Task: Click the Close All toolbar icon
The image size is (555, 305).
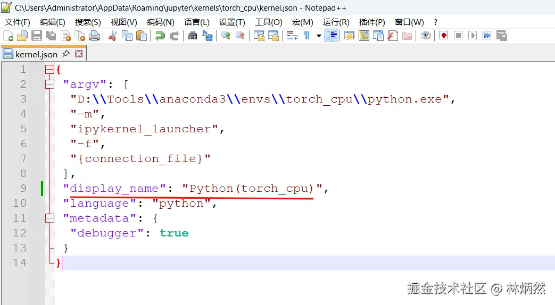Action: coord(80,36)
